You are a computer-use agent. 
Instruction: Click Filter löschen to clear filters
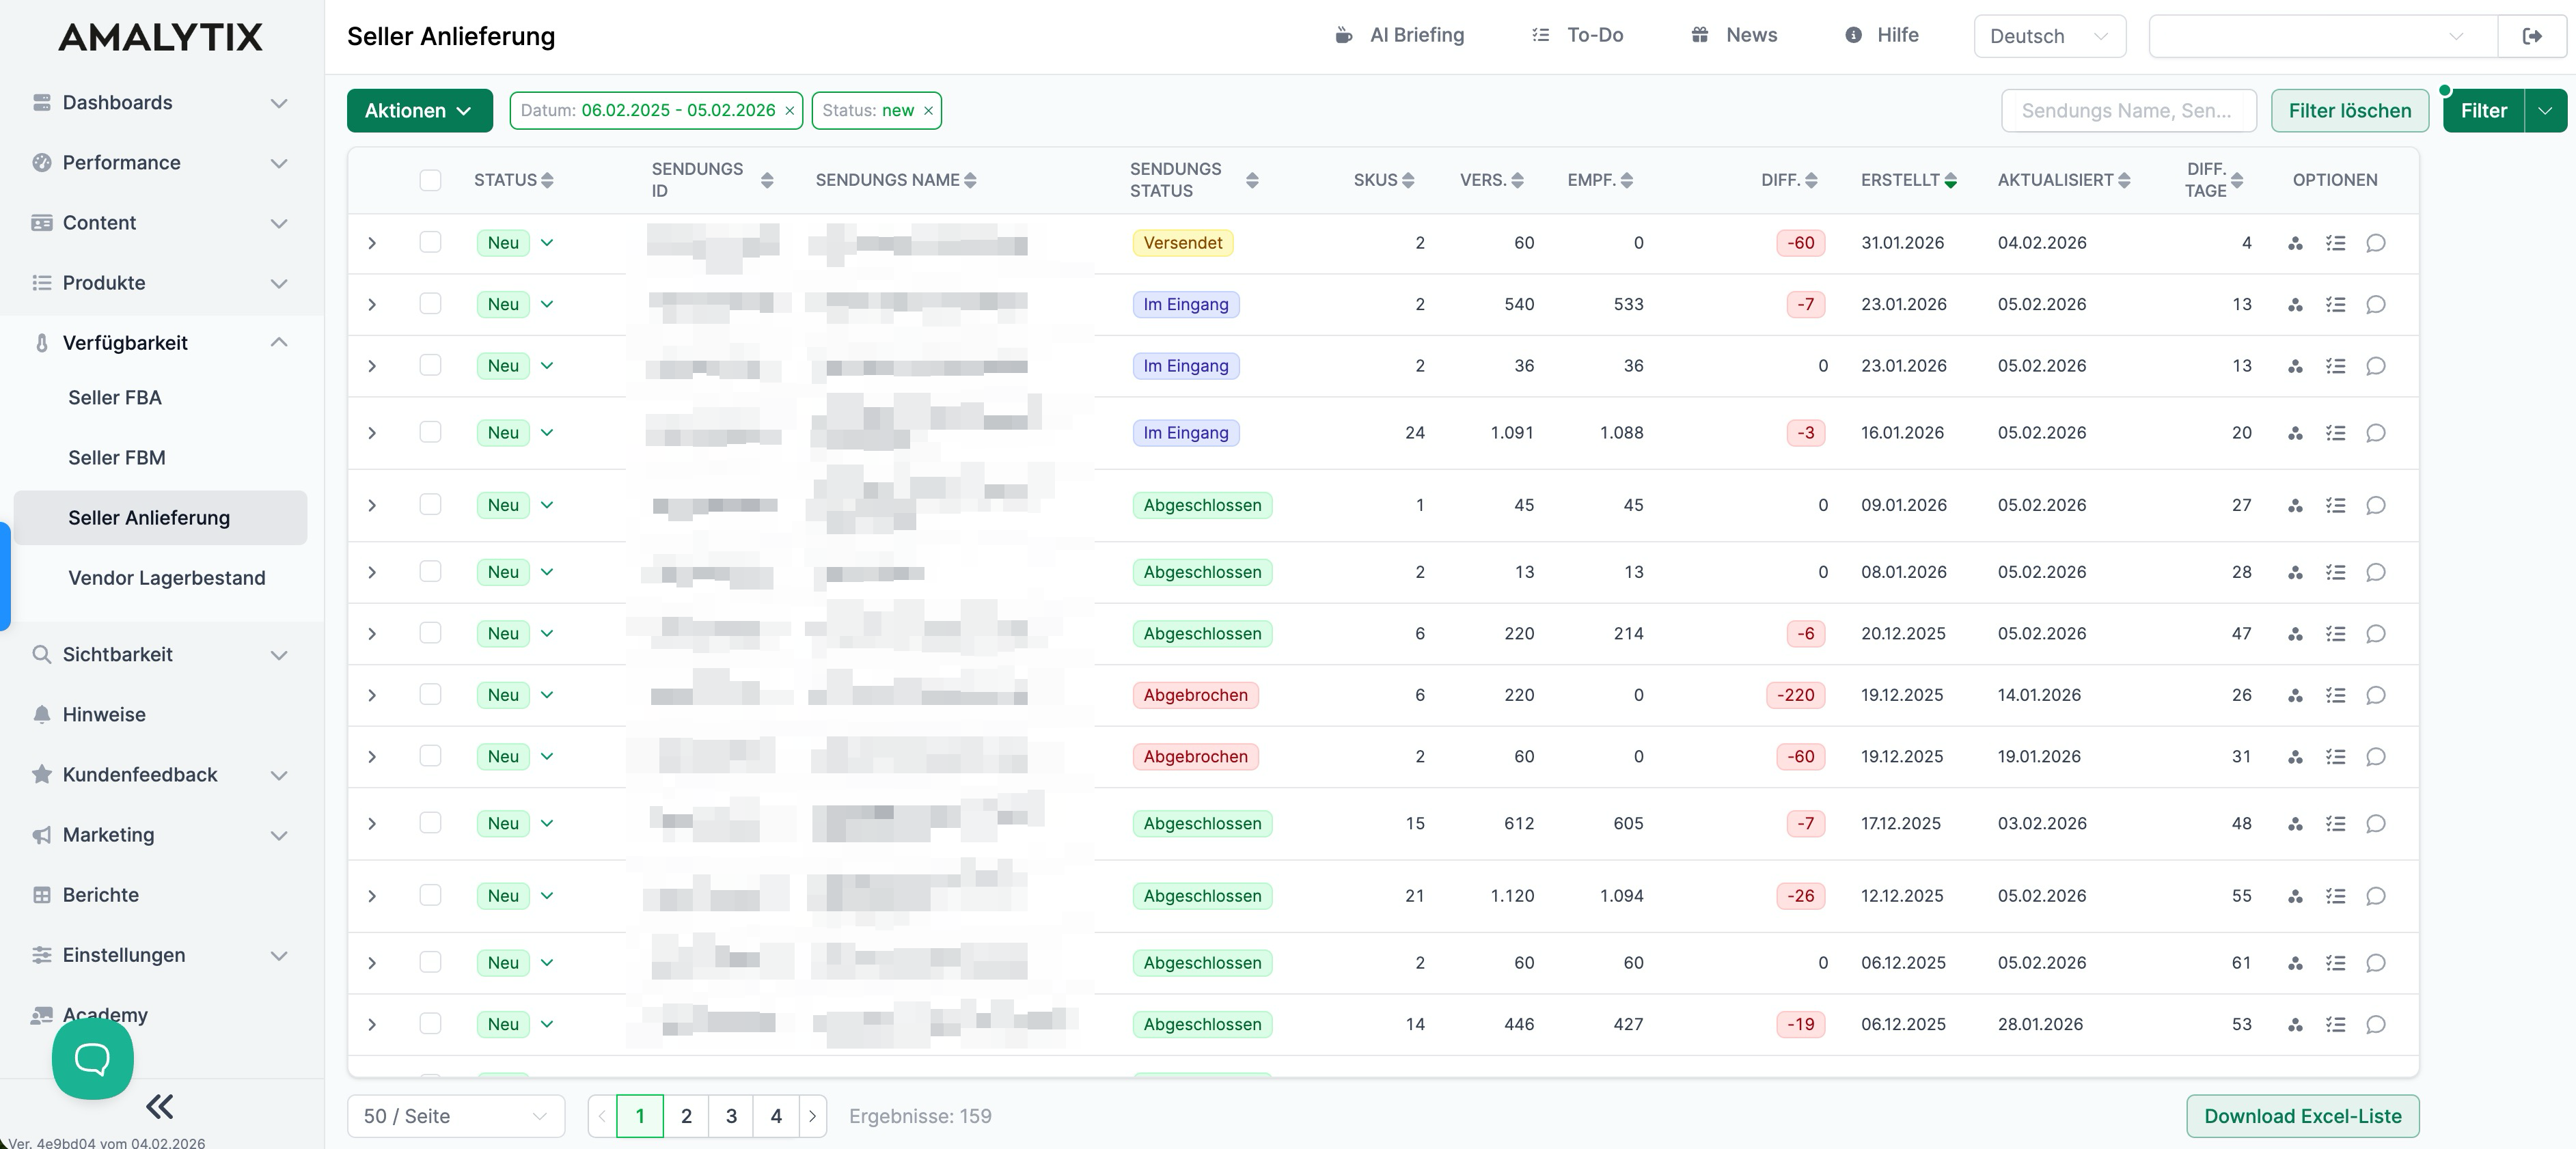tap(2349, 110)
